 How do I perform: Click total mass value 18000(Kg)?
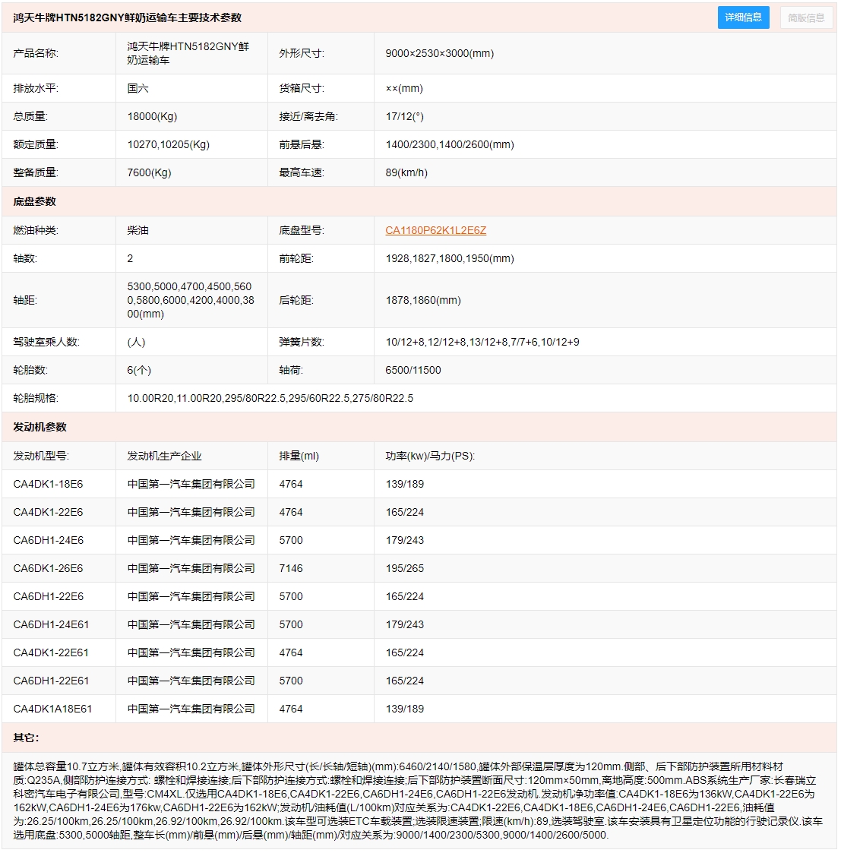(152, 116)
